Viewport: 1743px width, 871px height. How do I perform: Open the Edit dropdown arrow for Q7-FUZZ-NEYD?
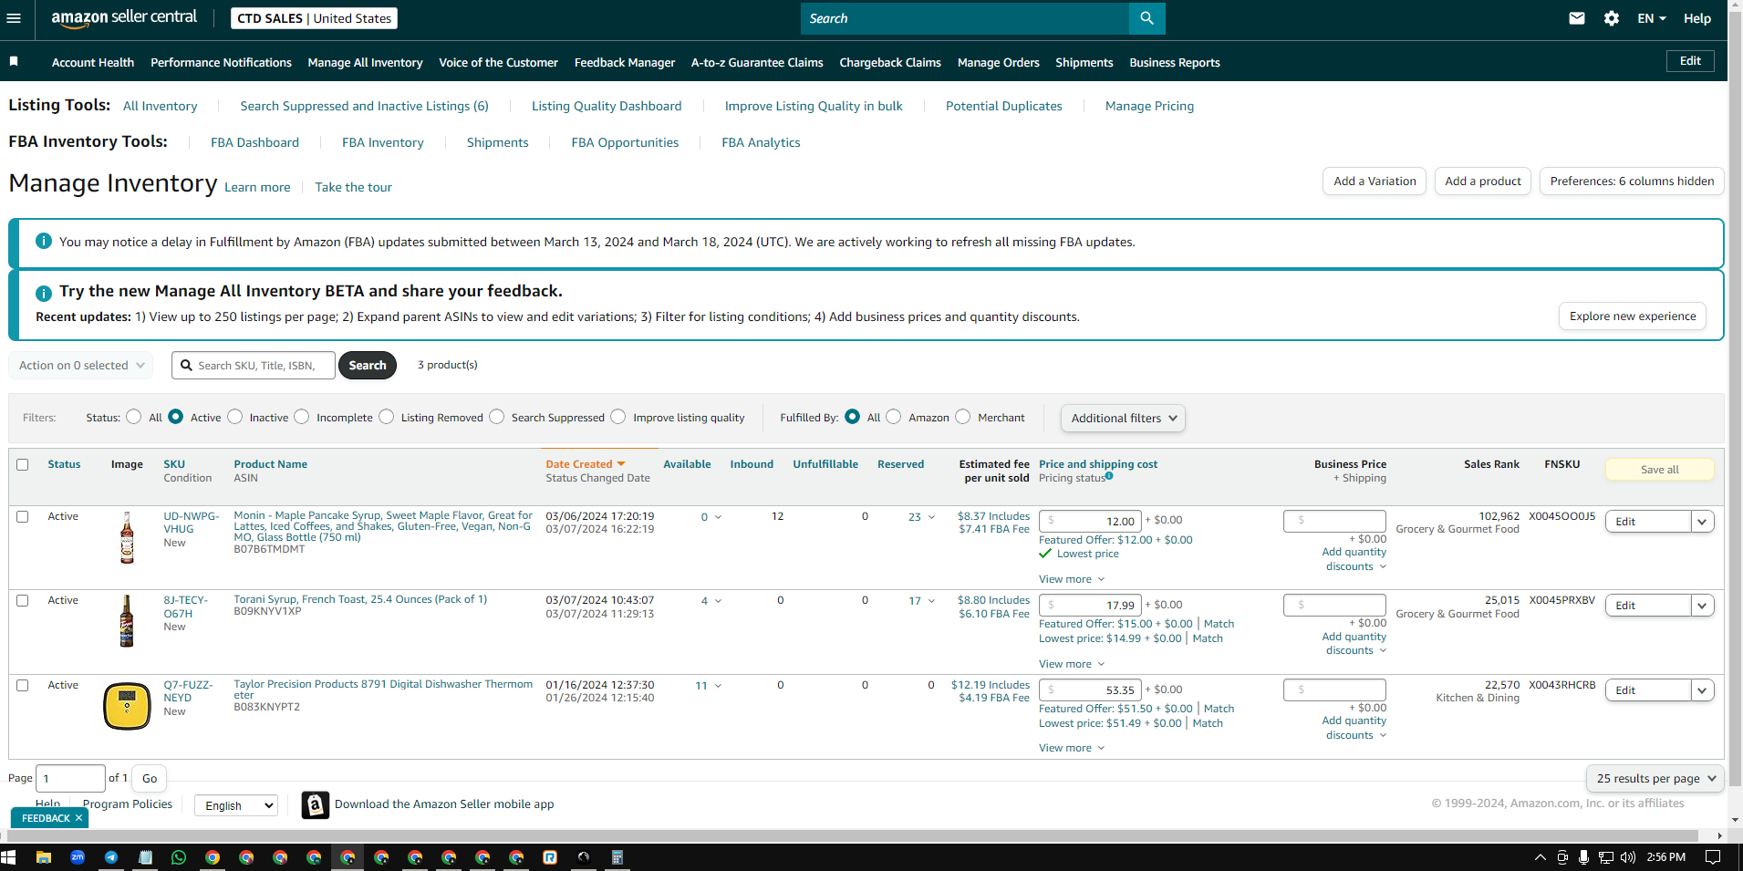[x=1702, y=690]
